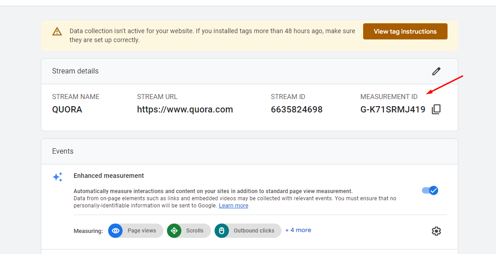This screenshot has height=254, width=496.
Task: Select the G-K71SRMJ419 measurement ID text
Action: tap(393, 109)
